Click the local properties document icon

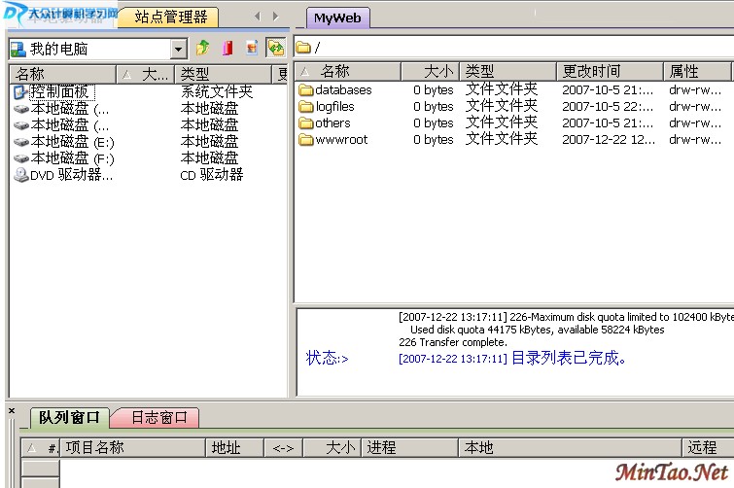[252, 48]
